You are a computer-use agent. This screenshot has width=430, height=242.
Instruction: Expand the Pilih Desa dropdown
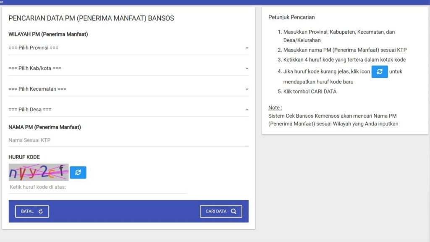[x=126, y=109]
